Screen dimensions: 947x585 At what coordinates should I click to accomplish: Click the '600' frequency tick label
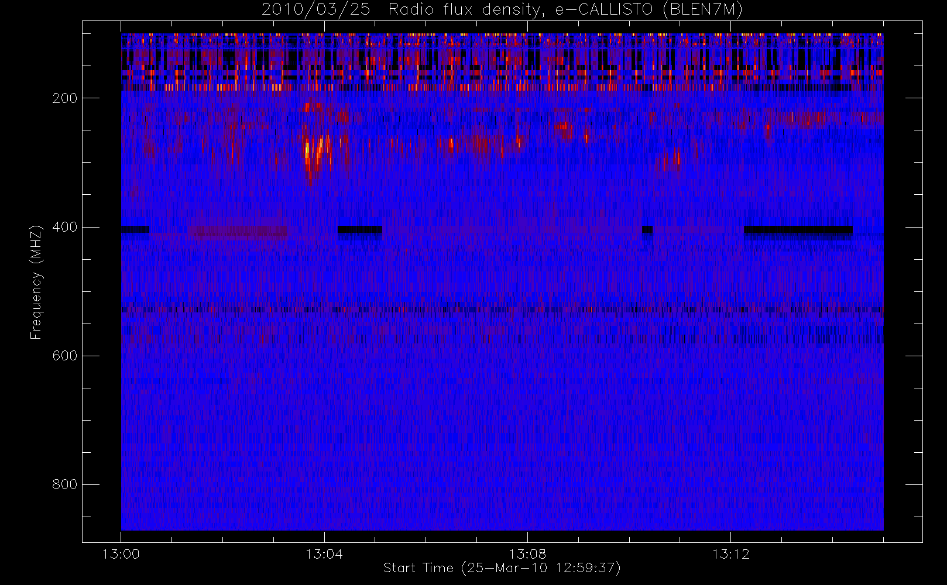pyautogui.click(x=64, y=356)
